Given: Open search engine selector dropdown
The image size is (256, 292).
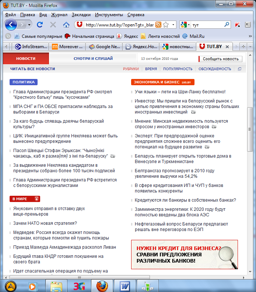Looking at the screenshot, I should pyautogui.click(x=189, y=25).
